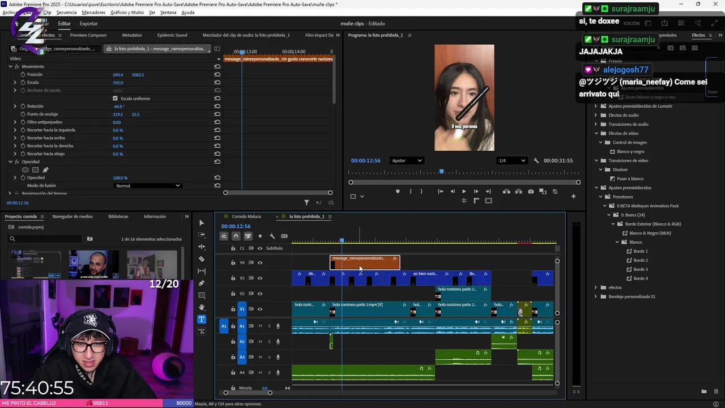
Task: Select the orange message_rainerpersonalizado clip on V4
Action: 365,262
